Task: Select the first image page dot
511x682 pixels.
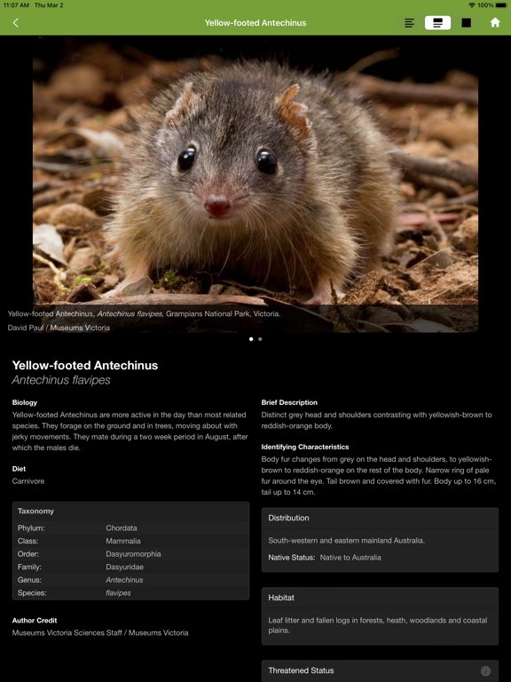Action: pyautogui.click(x=251, y=339)
